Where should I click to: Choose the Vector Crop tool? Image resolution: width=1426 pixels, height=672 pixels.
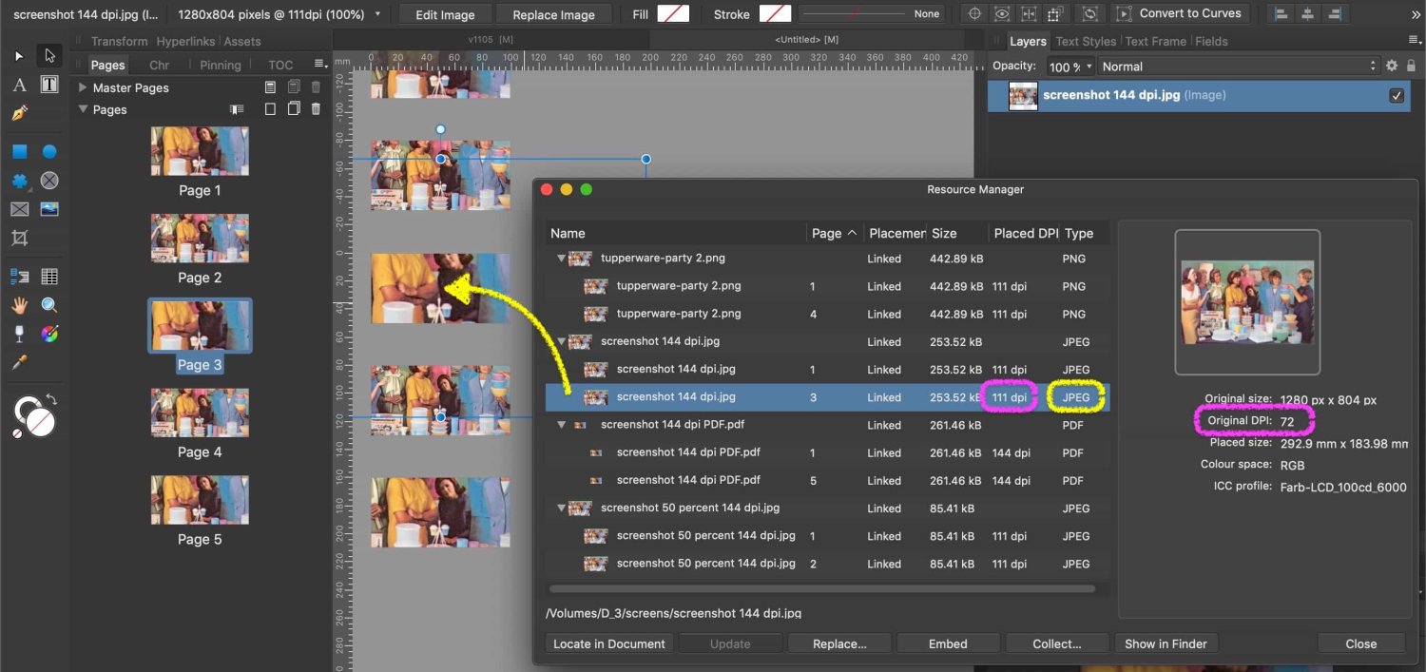(19, 238)
